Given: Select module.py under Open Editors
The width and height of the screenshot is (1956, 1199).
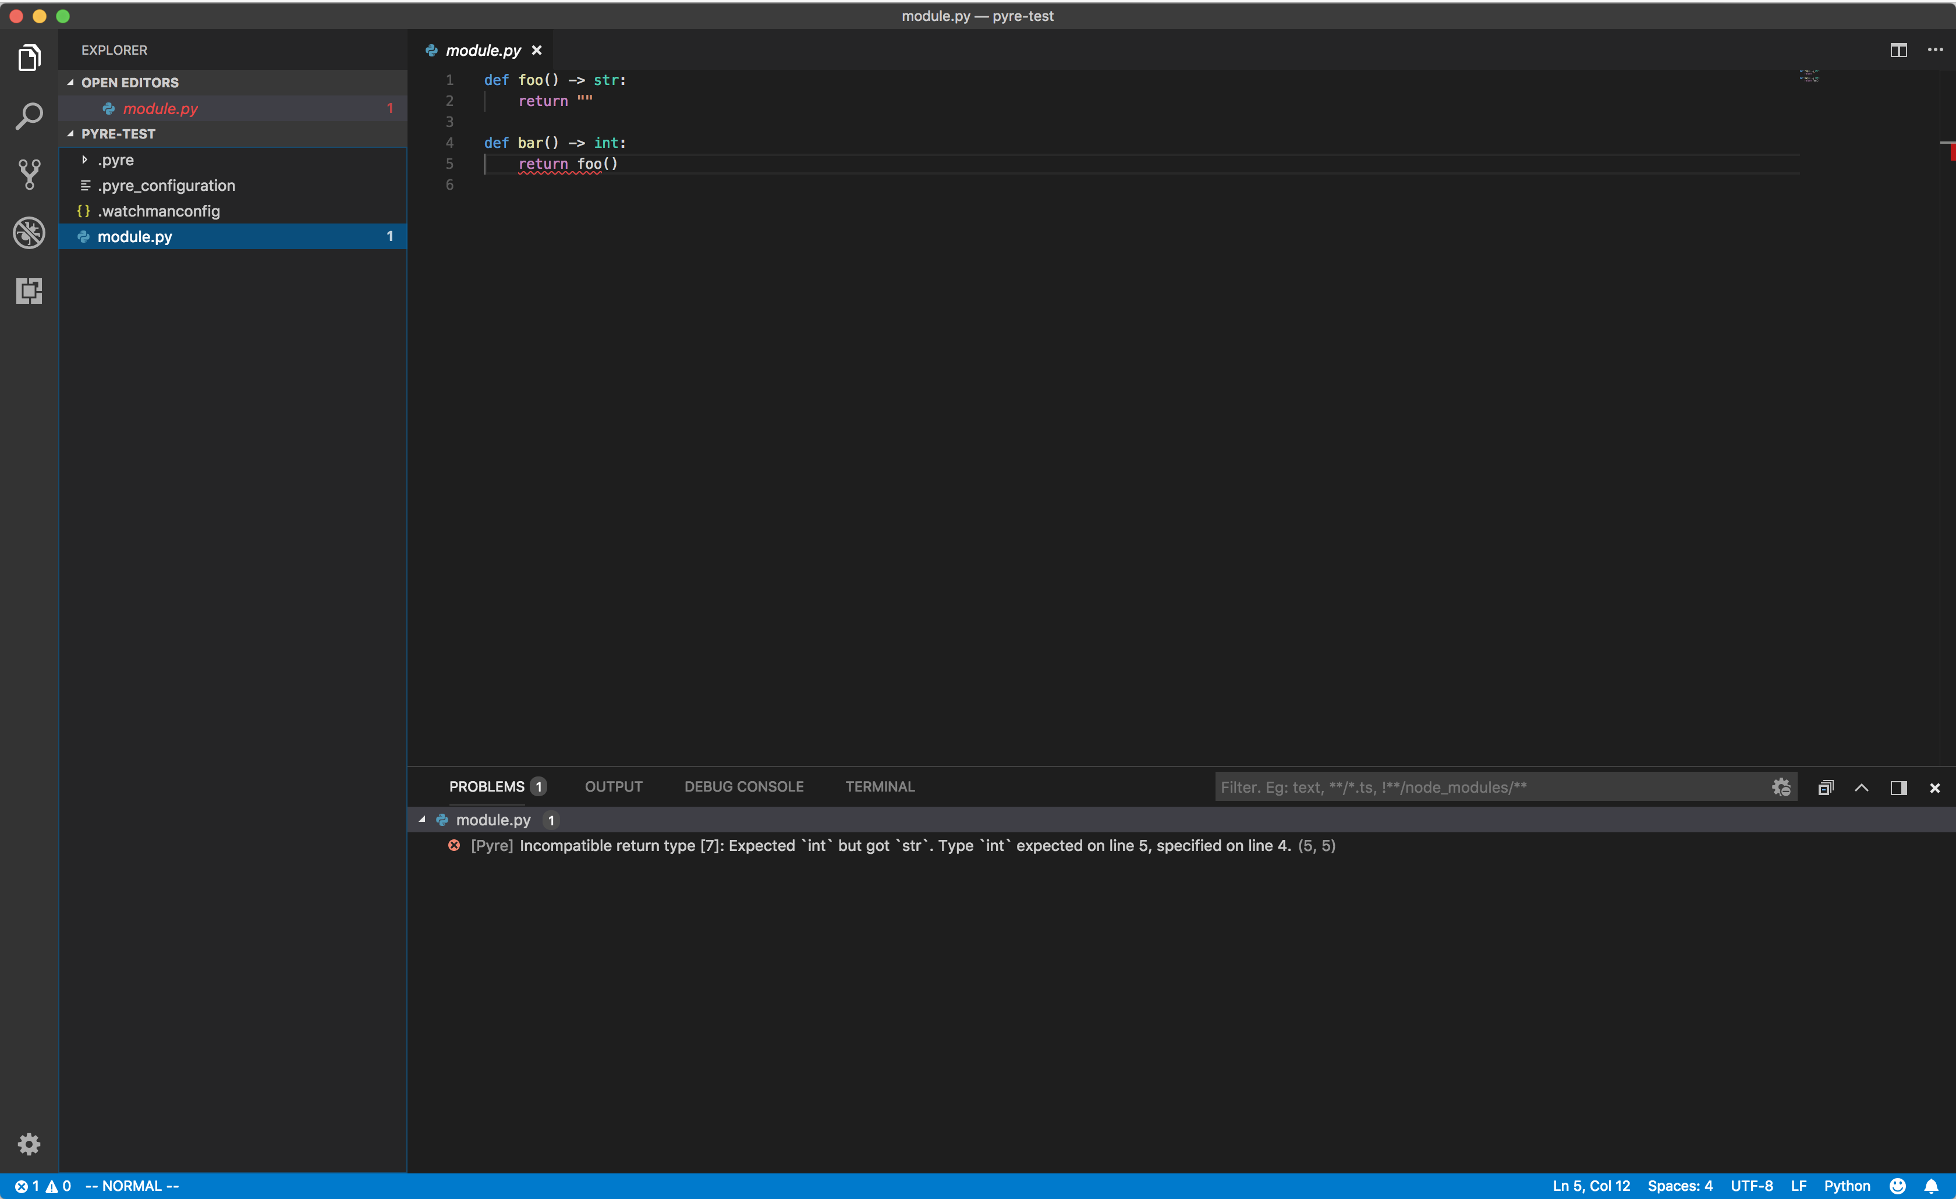Looking at the screenshot, I should tap(233, 108).
